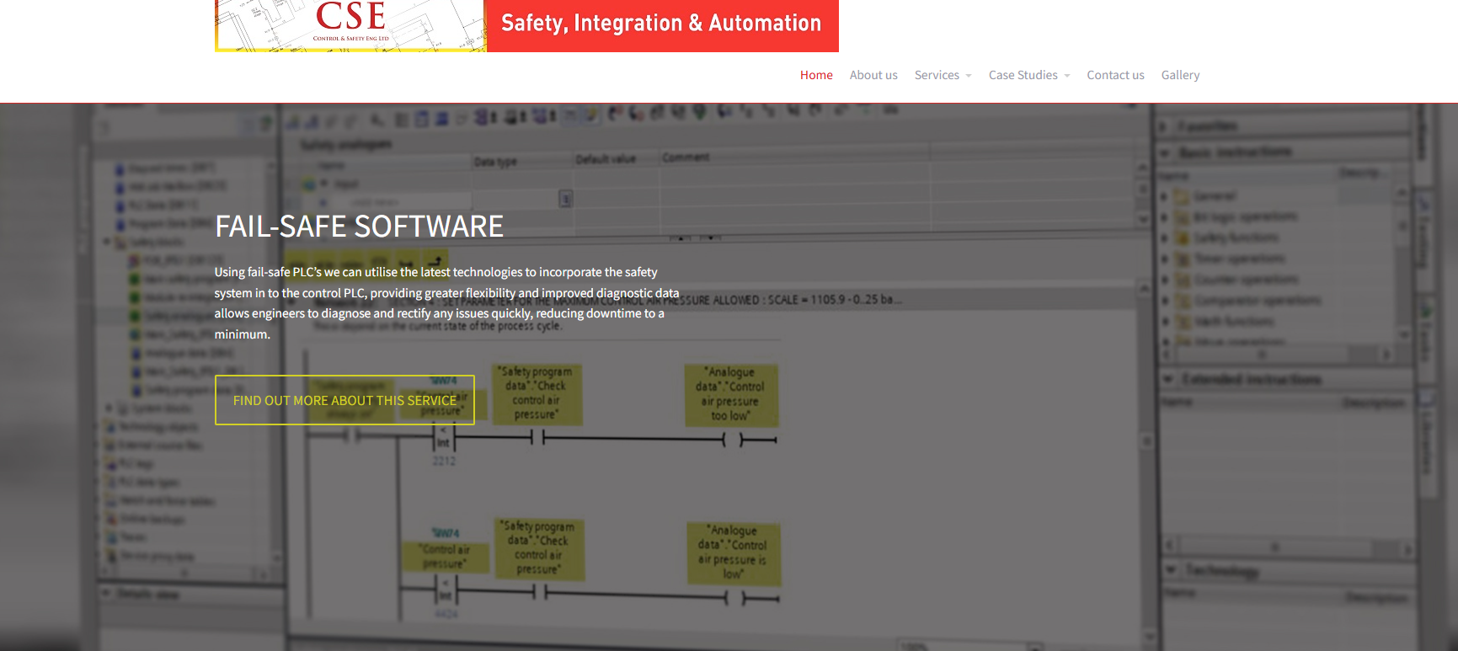Click the fail-safe PLC description paragraph
The height and width of the screenshot is (651, 1458).
point(446,303)
